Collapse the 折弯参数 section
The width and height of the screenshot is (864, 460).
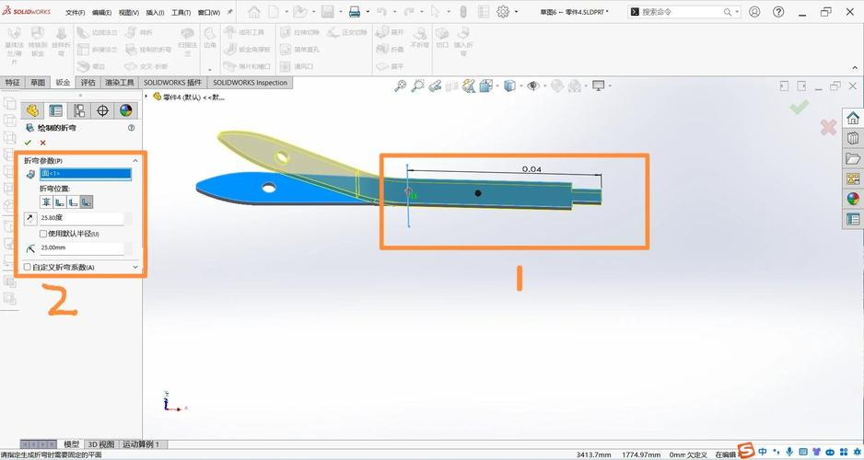pos(135,160)
